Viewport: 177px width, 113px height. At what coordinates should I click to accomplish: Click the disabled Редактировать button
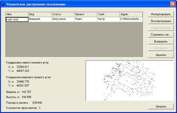[161, 28]
